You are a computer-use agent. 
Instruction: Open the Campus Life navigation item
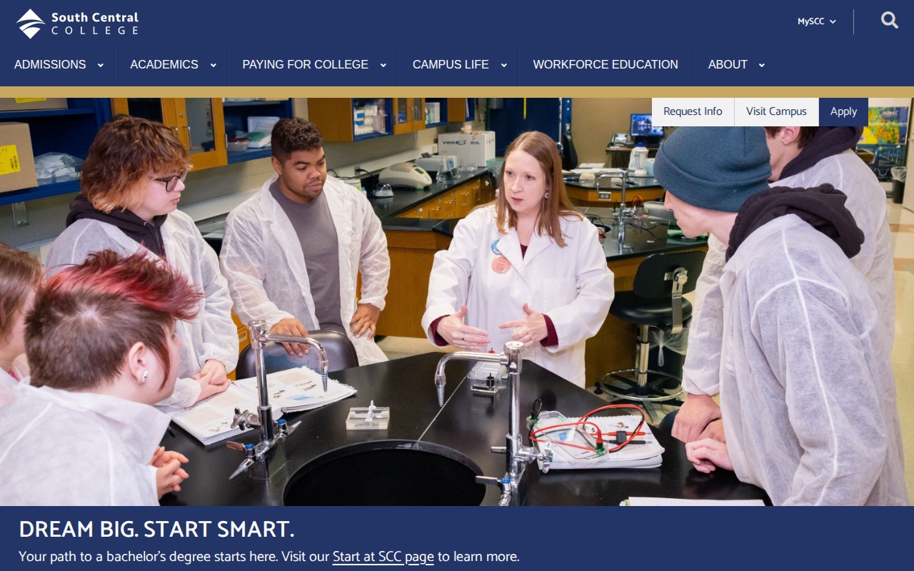point(451,64)
